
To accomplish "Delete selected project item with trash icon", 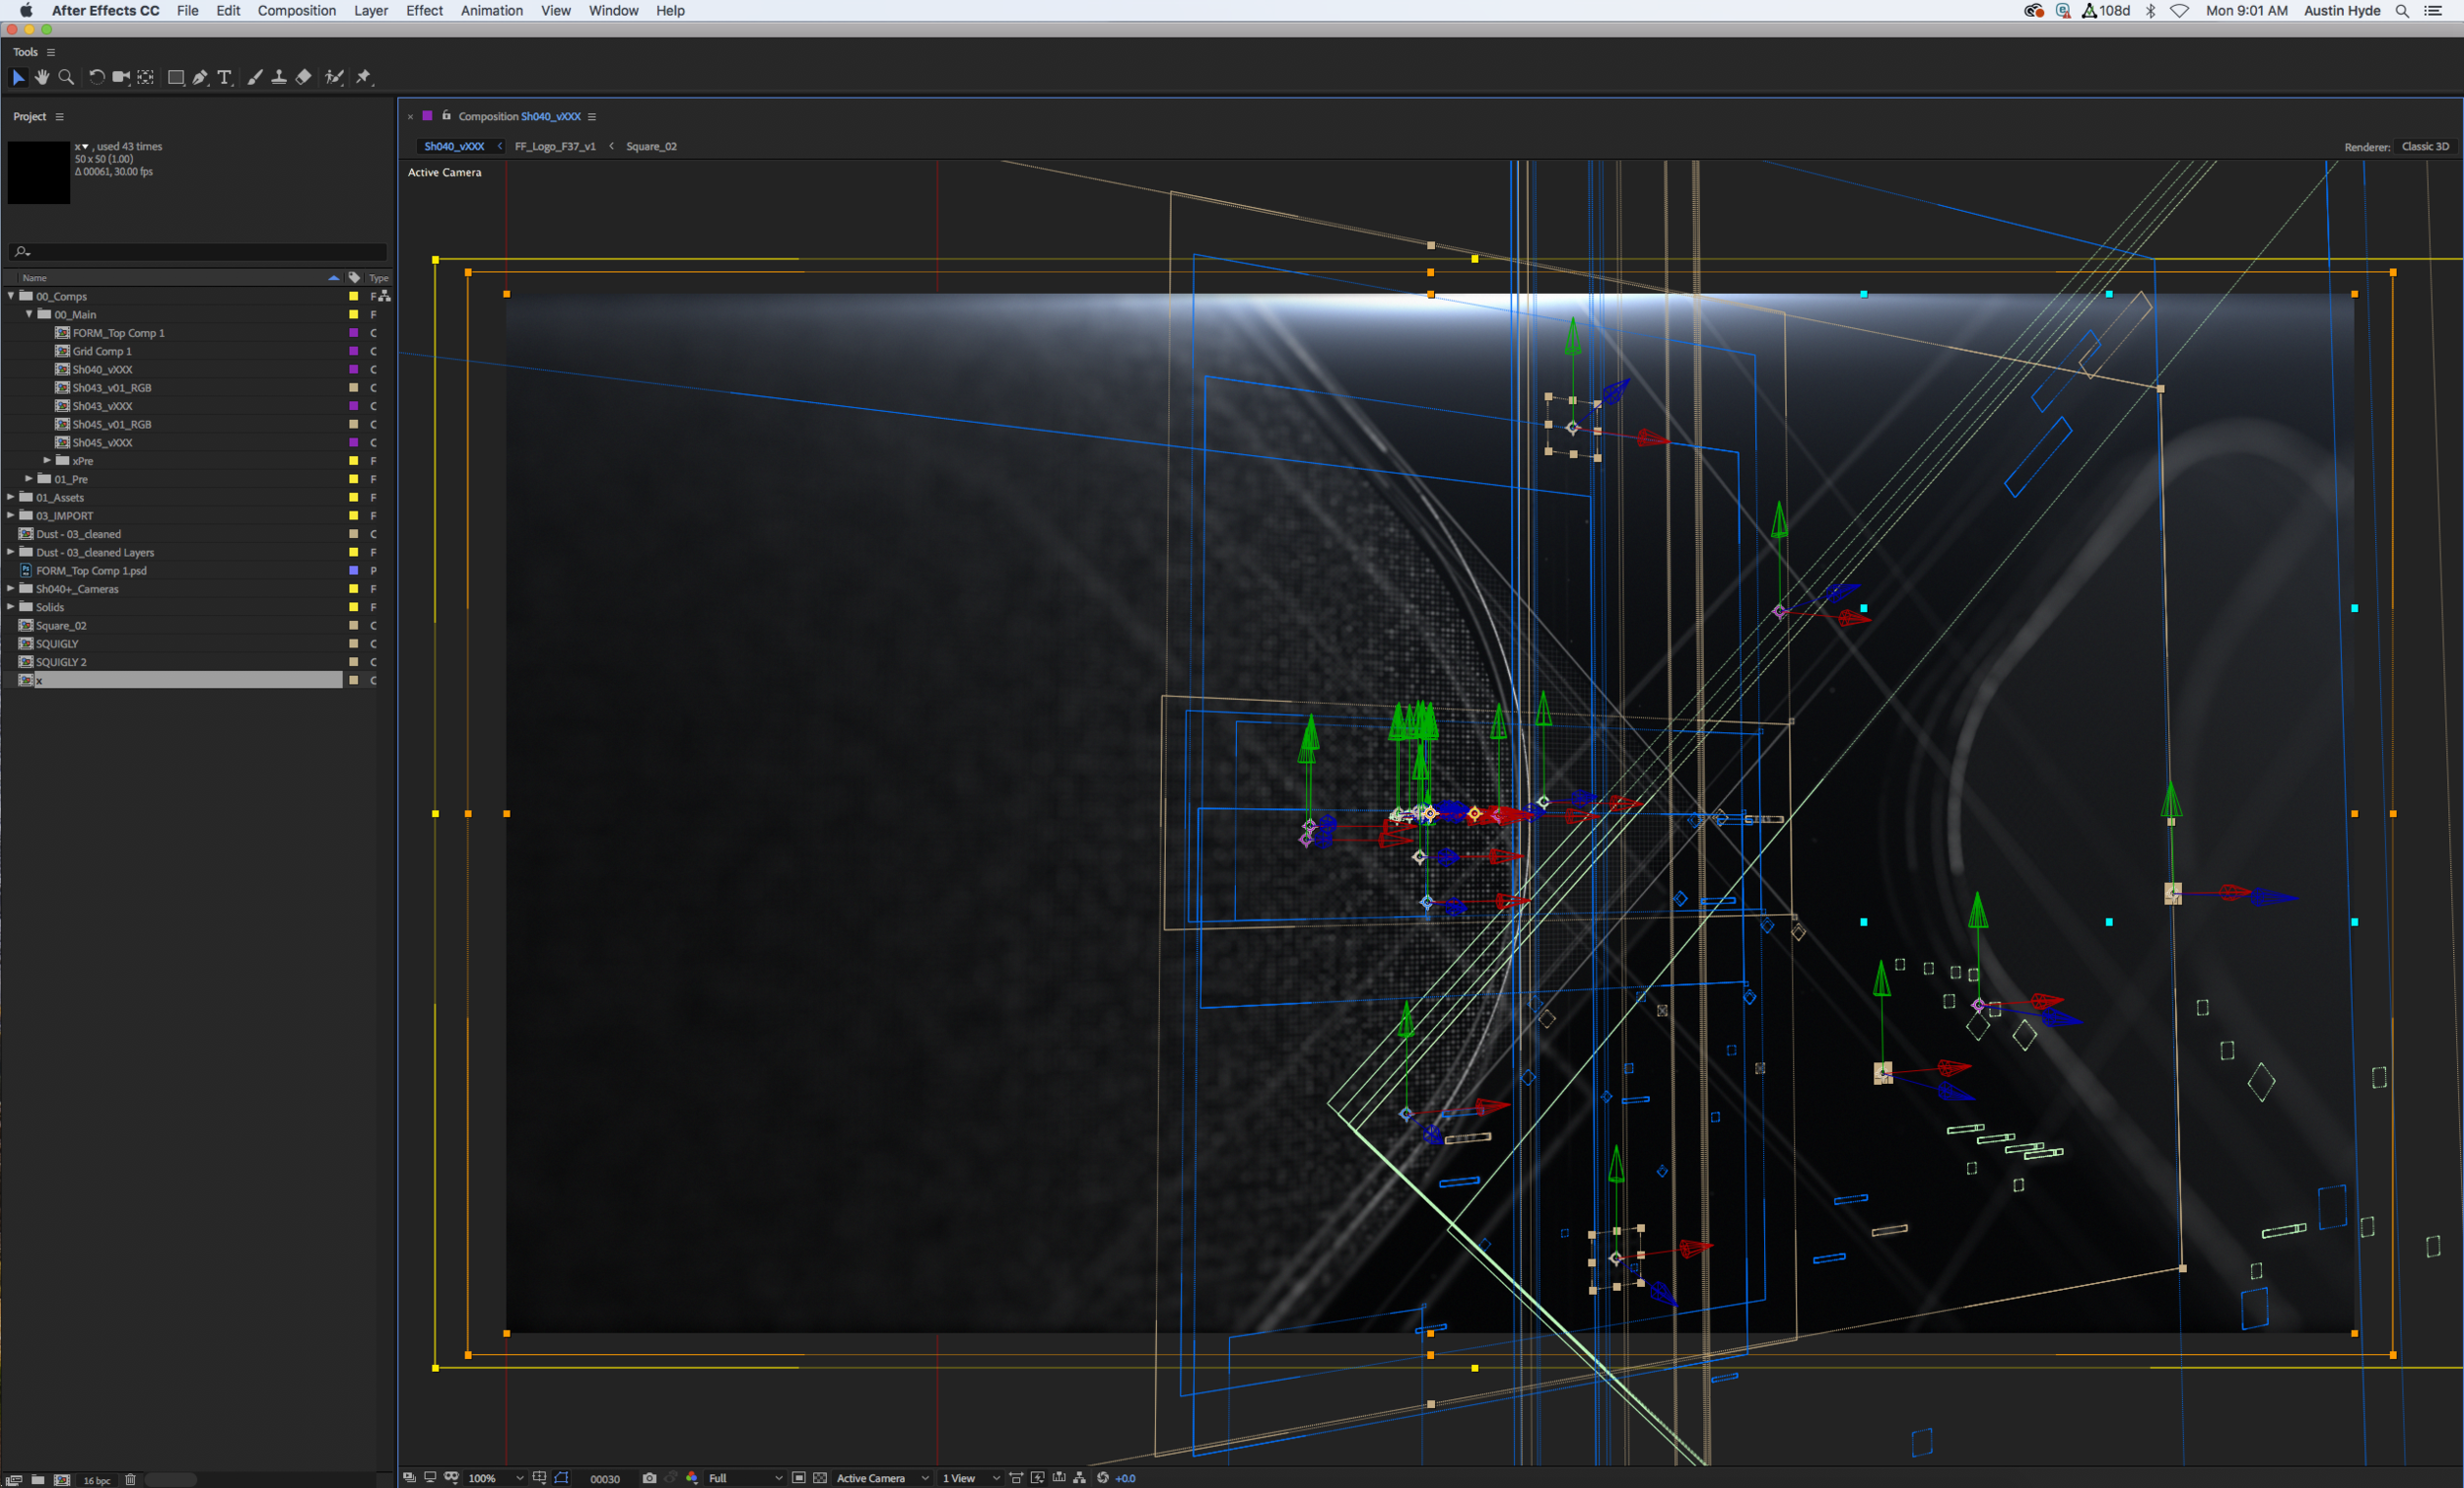I will click(x=130, y=1479).
